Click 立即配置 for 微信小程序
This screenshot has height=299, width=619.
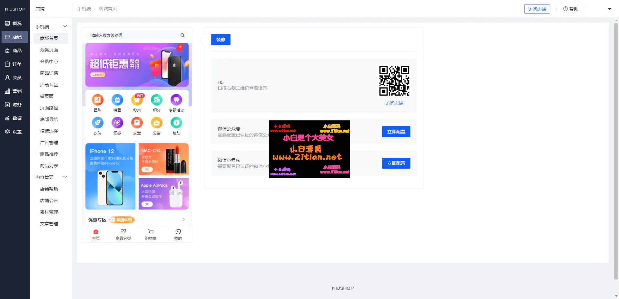pos(396,163)
